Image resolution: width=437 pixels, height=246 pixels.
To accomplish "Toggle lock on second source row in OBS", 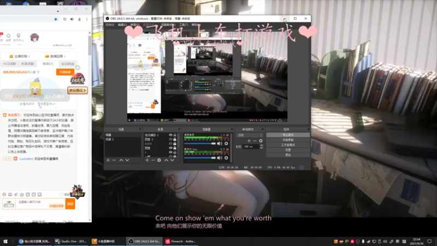I will coord(175,139).
